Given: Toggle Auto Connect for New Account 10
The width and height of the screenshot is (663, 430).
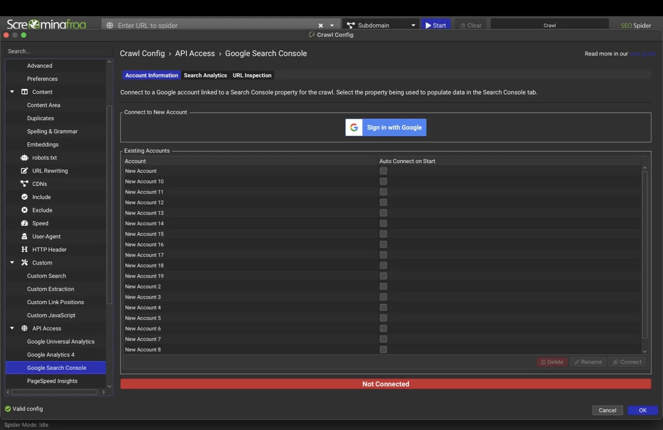Looking at the screenshot, I should (x=383, y=181).
